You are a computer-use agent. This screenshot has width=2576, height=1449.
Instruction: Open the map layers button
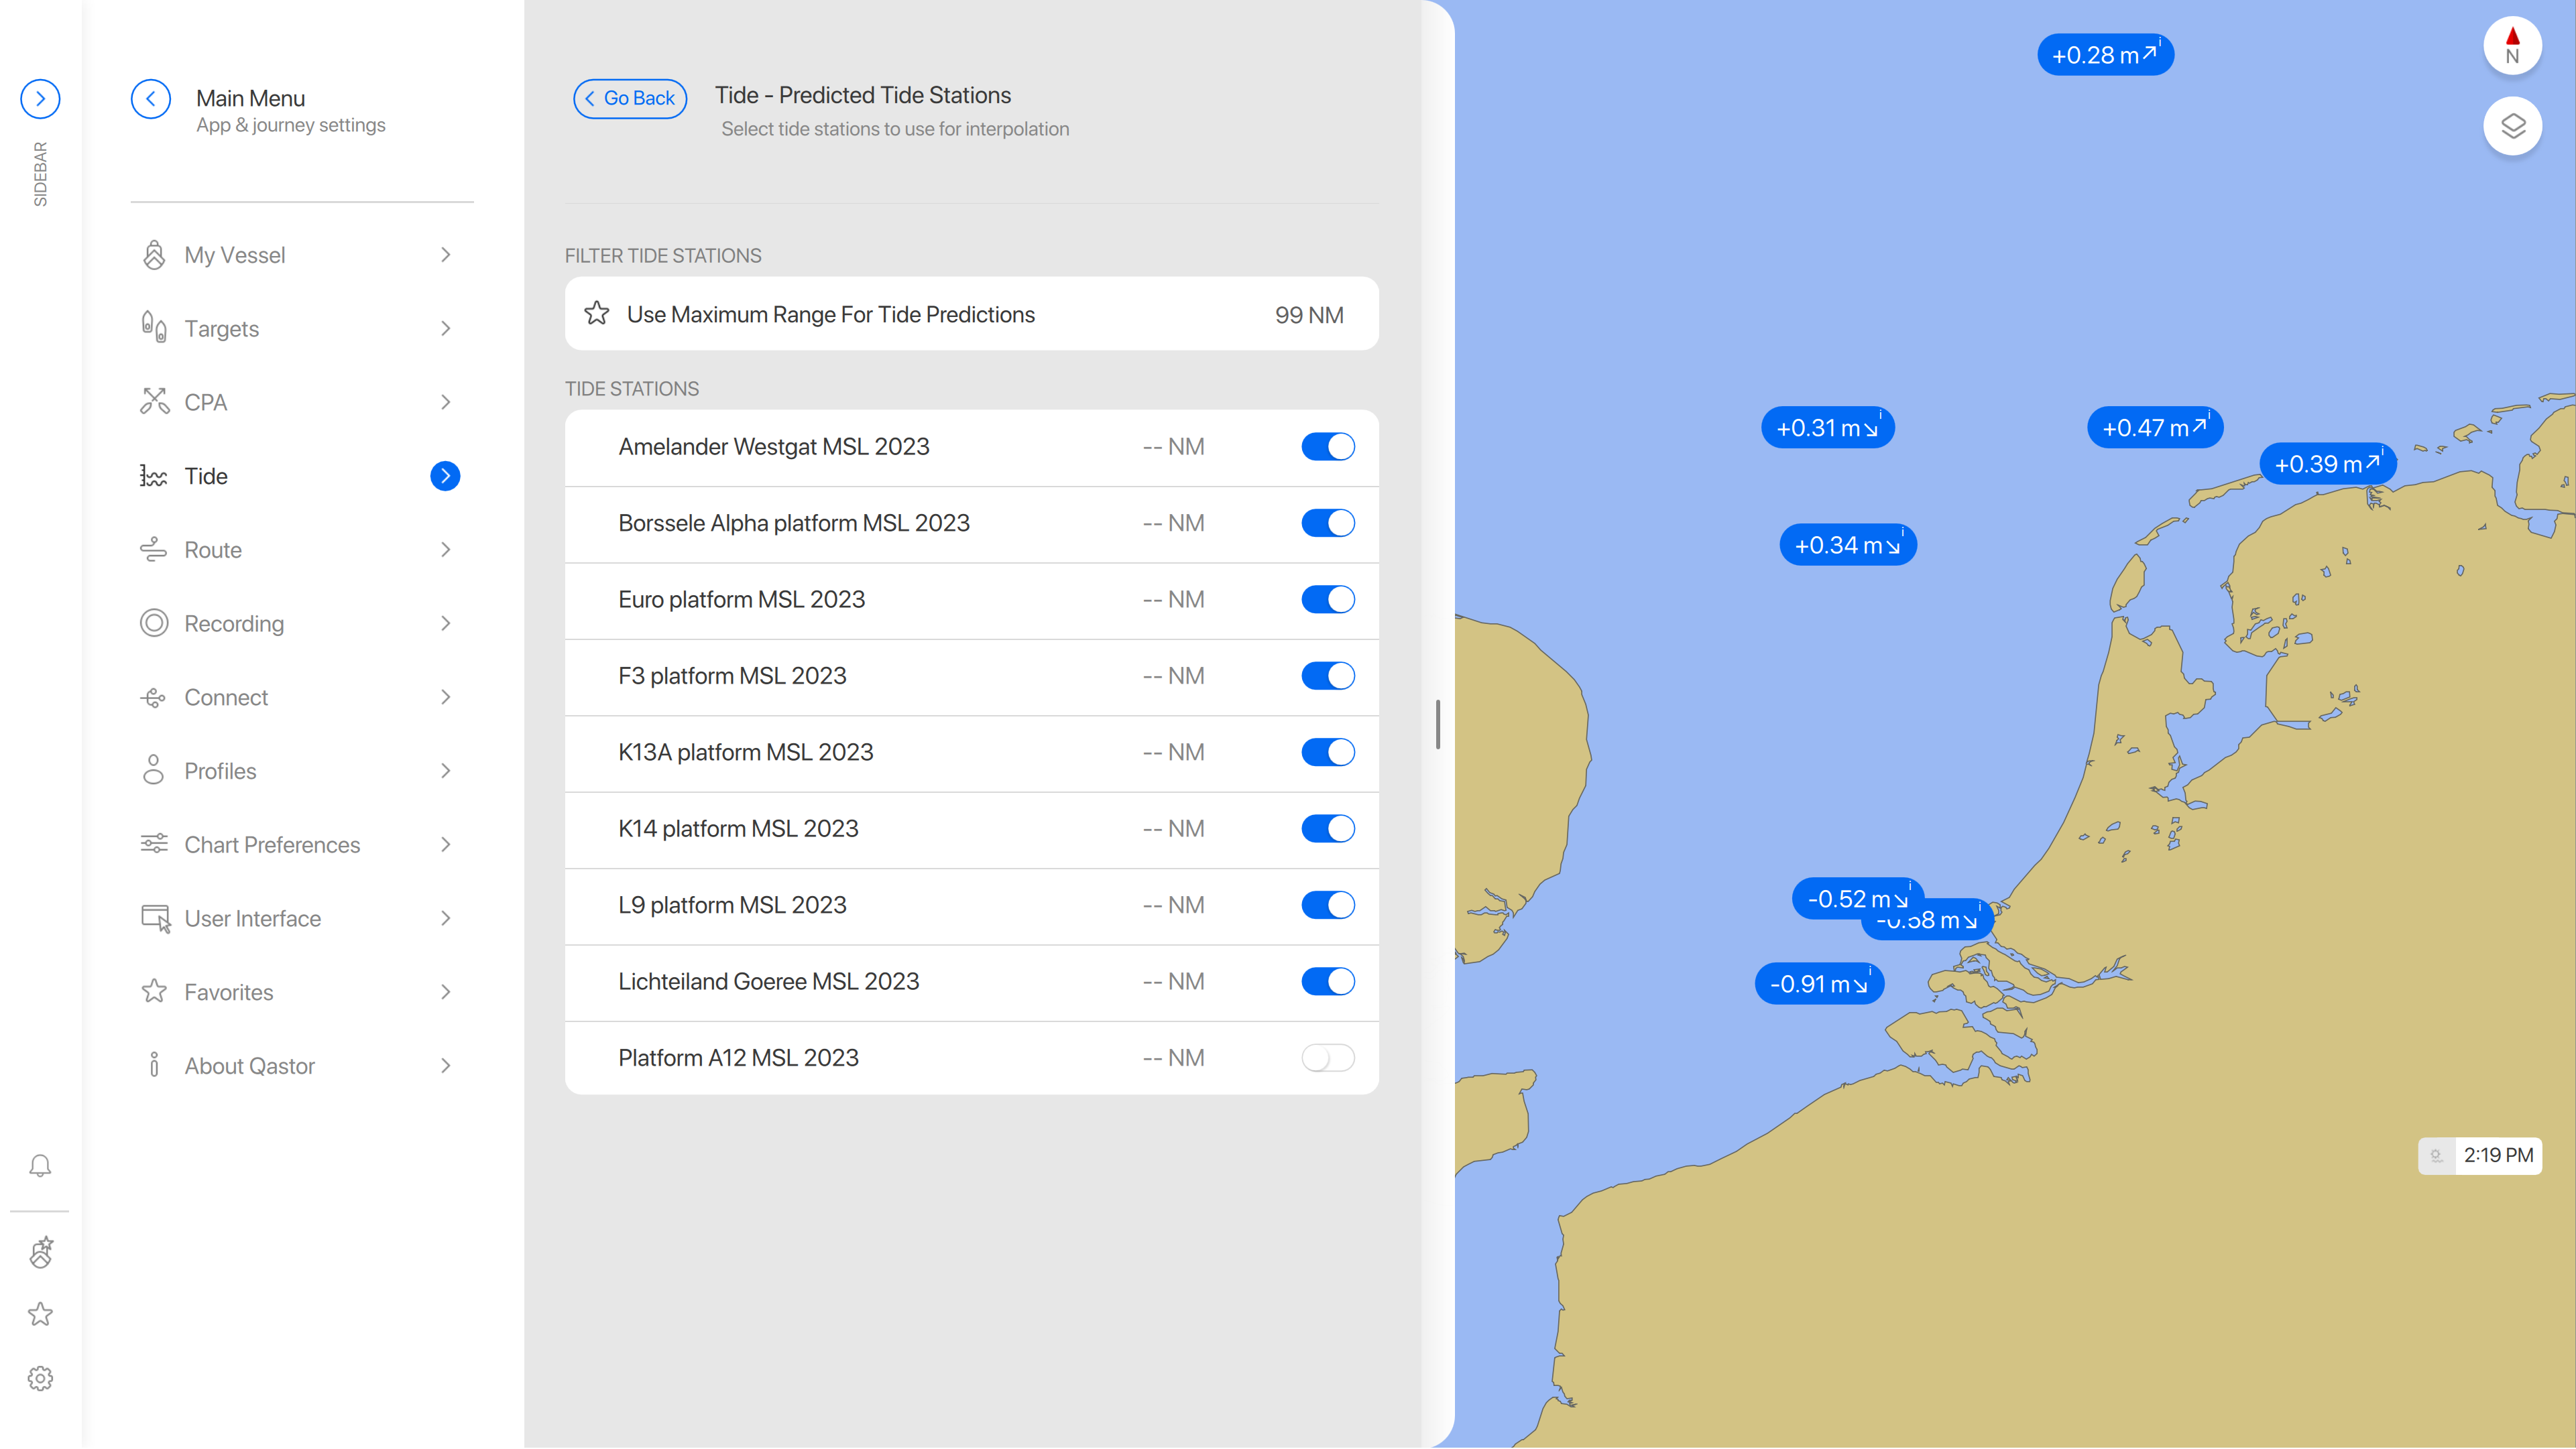(x=2512, y=126)
